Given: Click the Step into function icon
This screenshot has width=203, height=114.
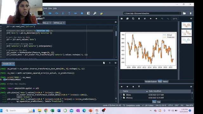Looking at the screenshot, I should [63, 13].
